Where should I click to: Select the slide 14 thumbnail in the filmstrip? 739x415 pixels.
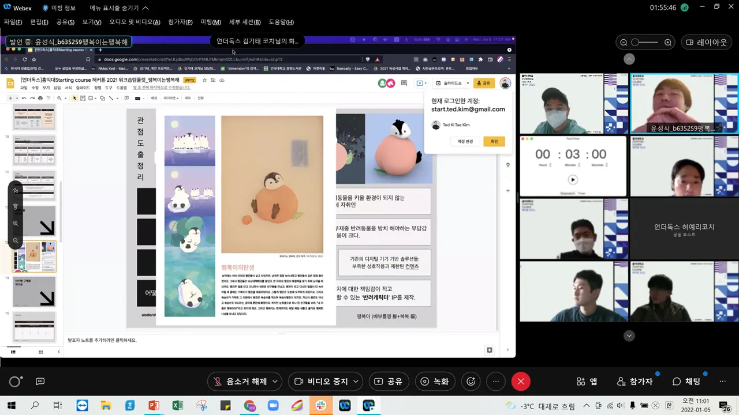click(x=35, y=291)
